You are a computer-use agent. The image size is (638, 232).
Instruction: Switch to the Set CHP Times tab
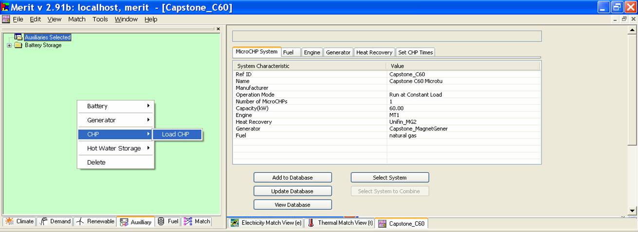pyautogui.click(x=415, y=52)
